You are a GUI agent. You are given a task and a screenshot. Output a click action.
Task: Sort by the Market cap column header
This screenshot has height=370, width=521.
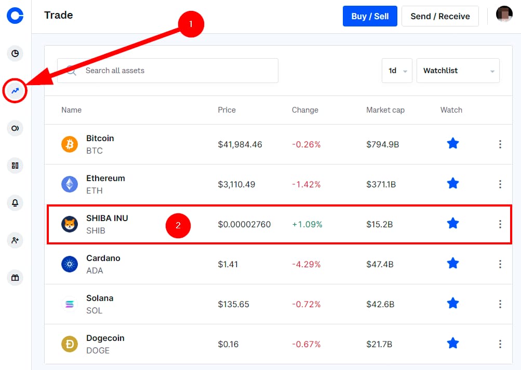385,110
